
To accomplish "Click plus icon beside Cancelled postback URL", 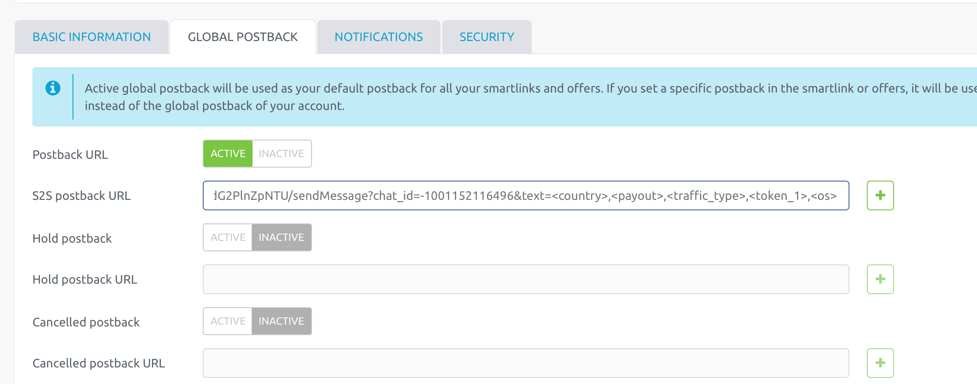I will (x=880, y=363).
